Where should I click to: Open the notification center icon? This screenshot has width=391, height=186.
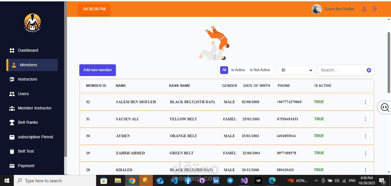[382, 181]
